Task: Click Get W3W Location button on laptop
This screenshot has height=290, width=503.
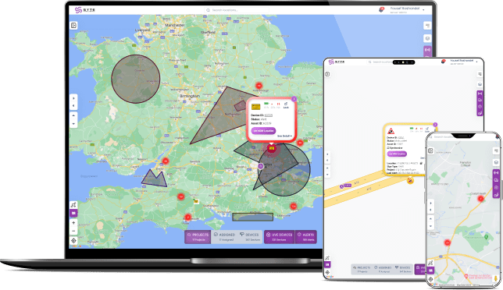Action: click(263, 131)
